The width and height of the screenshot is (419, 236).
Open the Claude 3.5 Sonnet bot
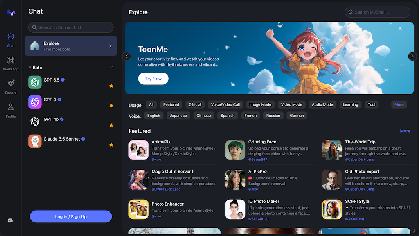[61, 139]
